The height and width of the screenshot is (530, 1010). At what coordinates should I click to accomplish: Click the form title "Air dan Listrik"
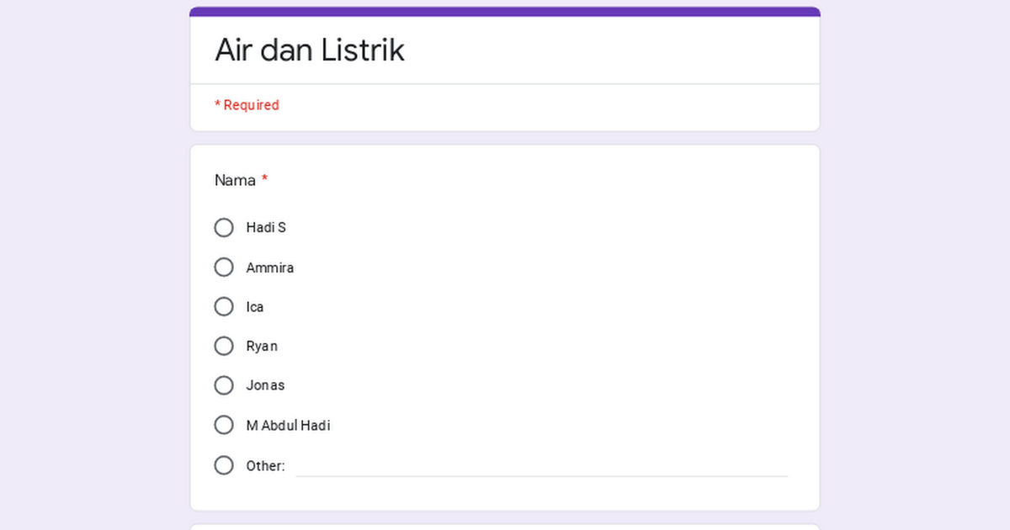310,50
